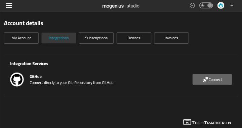Expand the account dropdown chevron

232,6
